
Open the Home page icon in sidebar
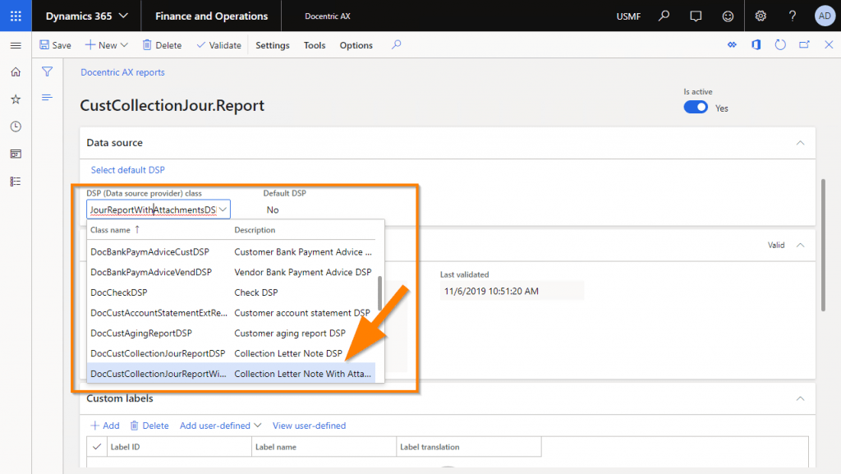[x=14, y=72]
